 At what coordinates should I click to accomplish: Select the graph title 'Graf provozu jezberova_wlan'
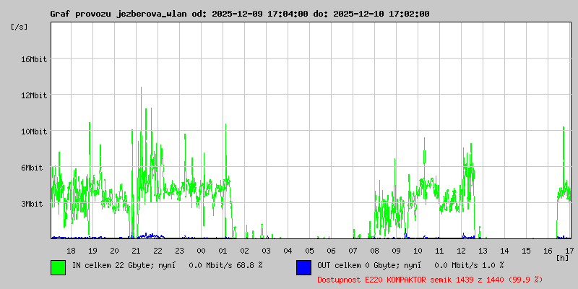(x=117, y=14)
